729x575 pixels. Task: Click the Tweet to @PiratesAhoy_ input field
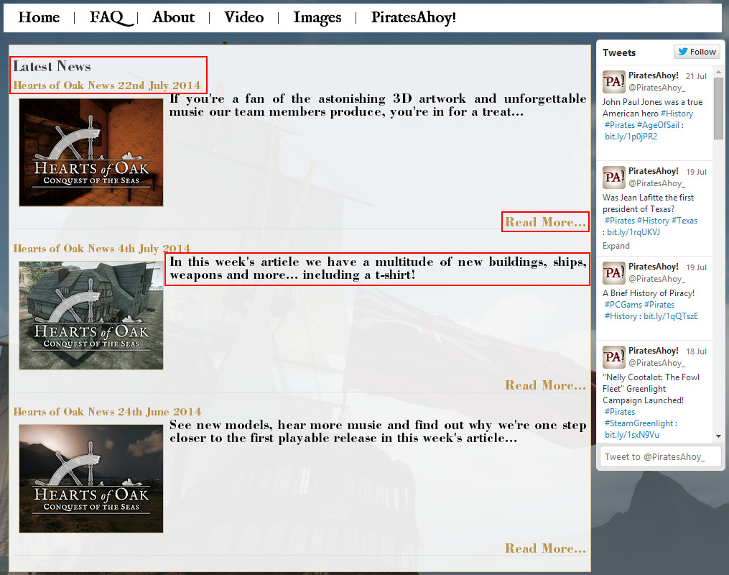660,456
